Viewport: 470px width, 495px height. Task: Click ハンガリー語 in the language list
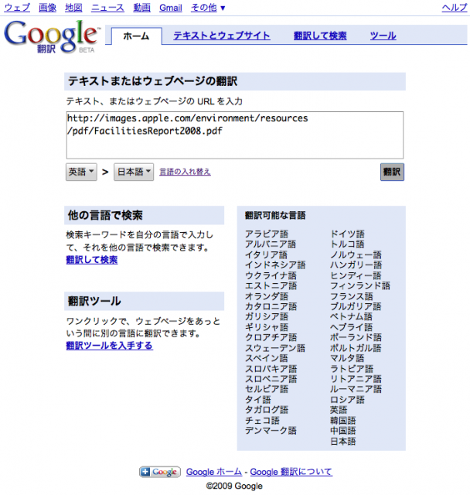356,265
